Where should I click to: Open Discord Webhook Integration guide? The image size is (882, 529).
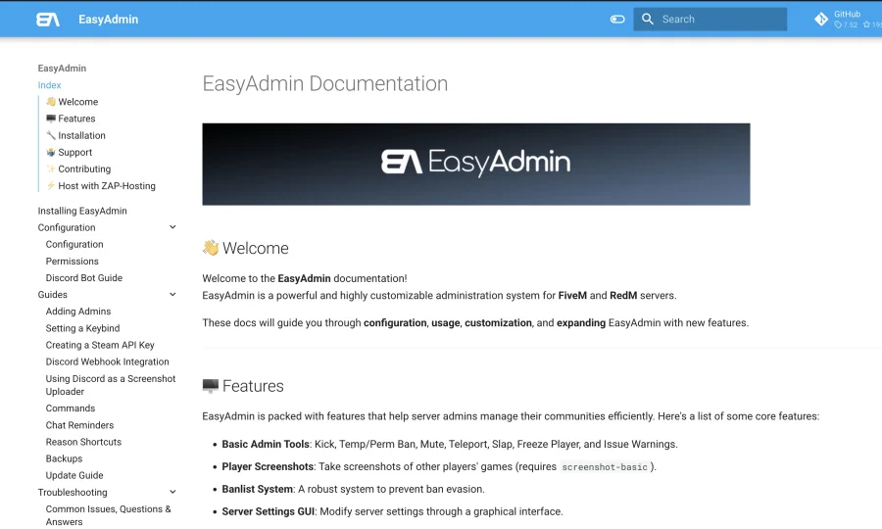(x=107, y=362)
